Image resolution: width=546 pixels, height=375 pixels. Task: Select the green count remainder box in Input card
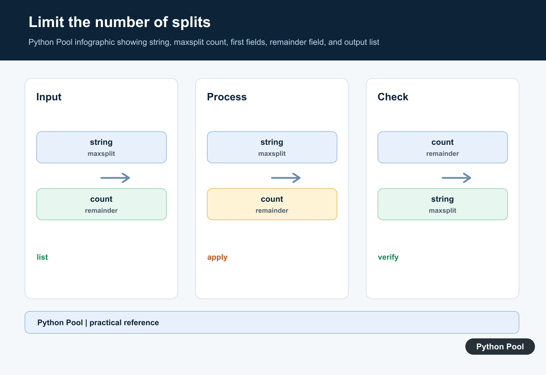101,204
